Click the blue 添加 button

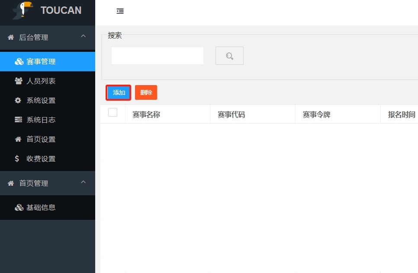coord(119,92)
